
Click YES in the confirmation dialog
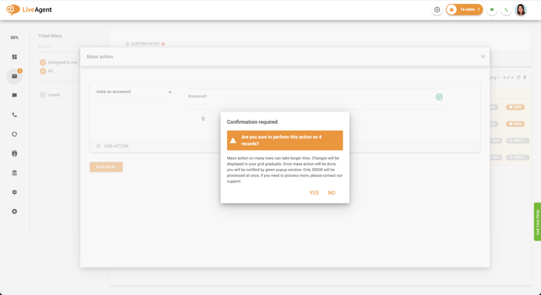click(314, 193)
